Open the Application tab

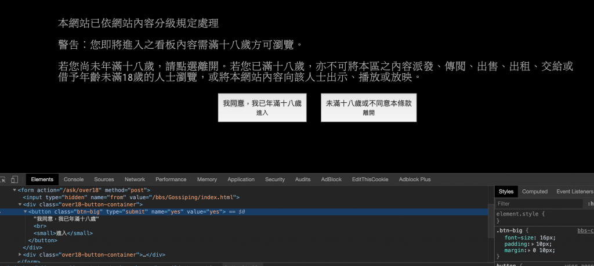[241, 179]
